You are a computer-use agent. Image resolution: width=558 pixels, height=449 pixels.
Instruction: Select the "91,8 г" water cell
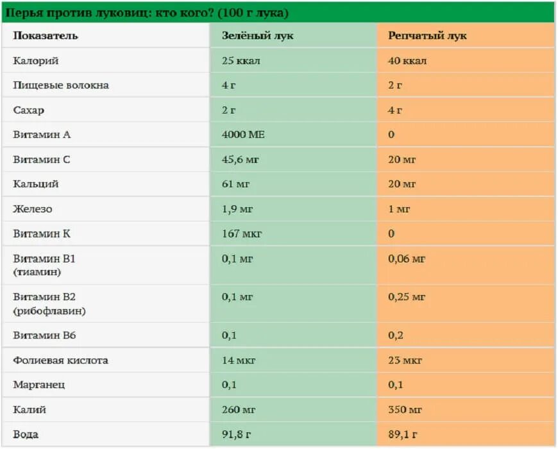click(236, 435)
